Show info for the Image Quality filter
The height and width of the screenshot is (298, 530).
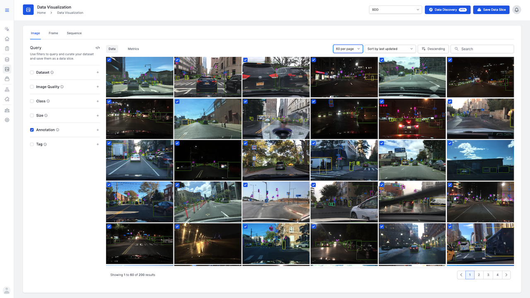click(62, 87)
